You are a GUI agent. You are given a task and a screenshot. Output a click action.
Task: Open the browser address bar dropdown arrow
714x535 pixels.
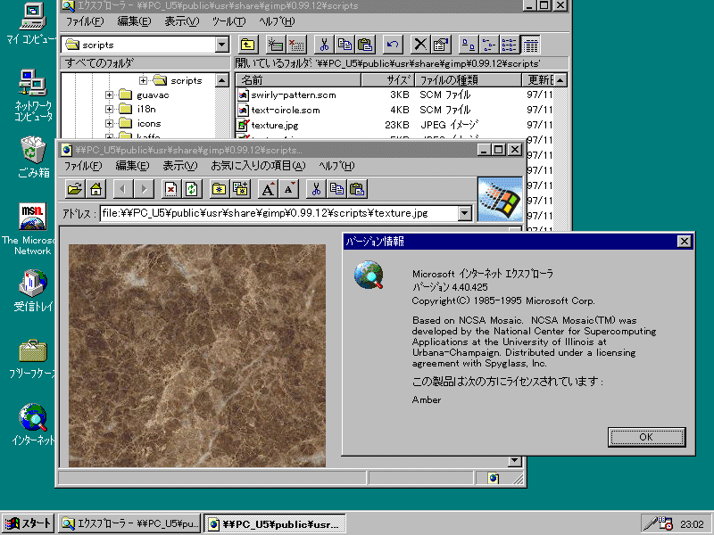click(x=464, y=213)
